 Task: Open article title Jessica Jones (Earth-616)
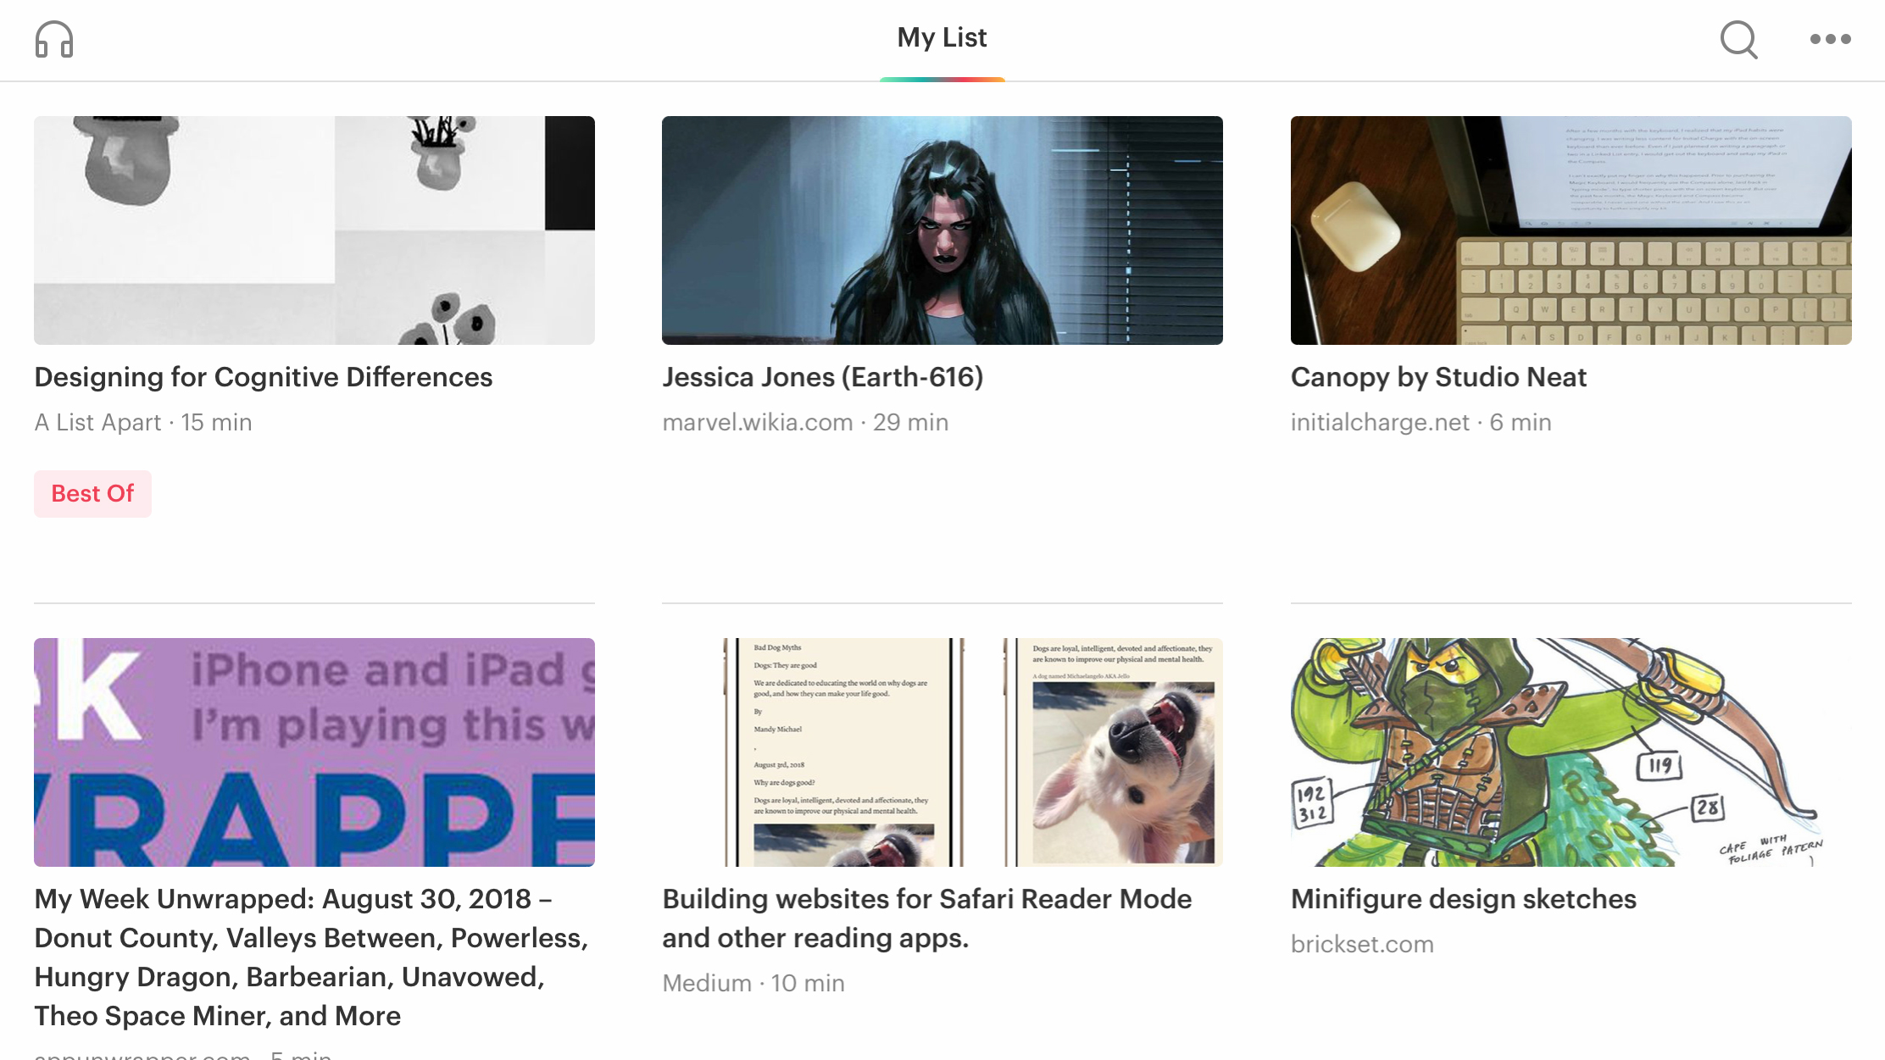822,377
